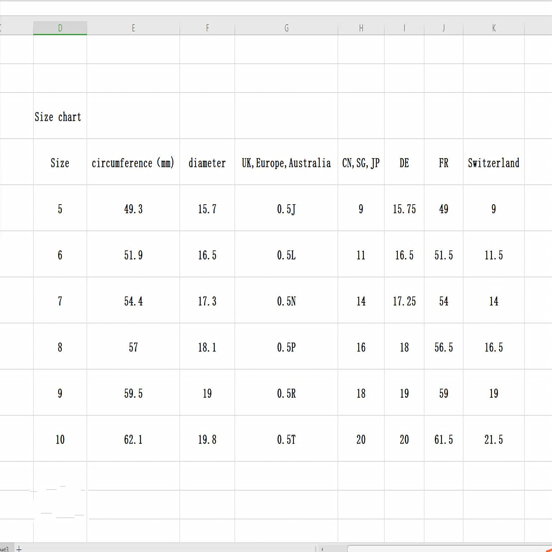Select the 'UK, Europe, Australia' header cell
This screenshot has width=552, height=552.
point(286,162)
